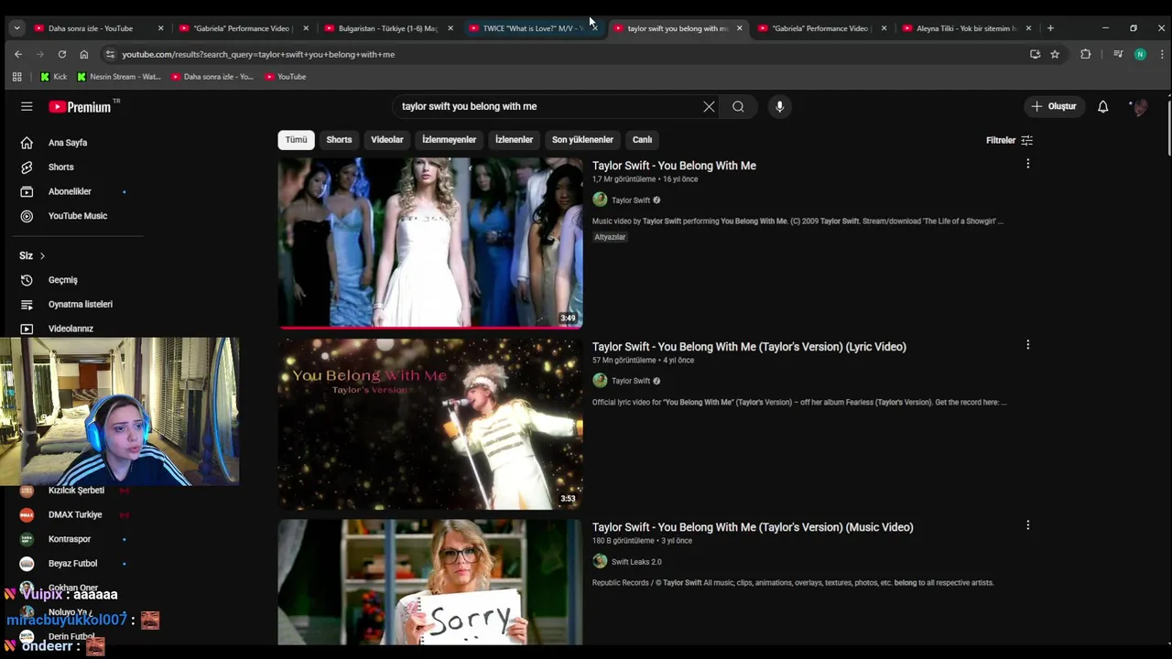Click the browser address bar URL
This screenshot has height=659, width=1172.
258,54
